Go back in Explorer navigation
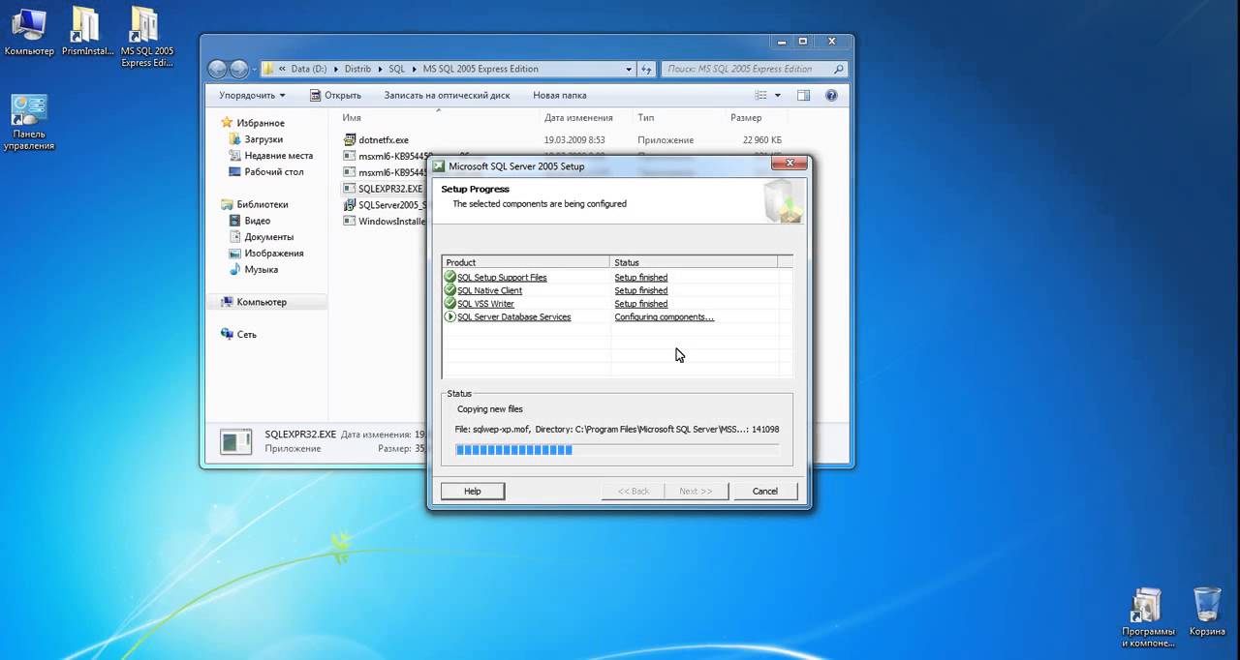This screenshot has width=1240, height=660. point(217,69)
